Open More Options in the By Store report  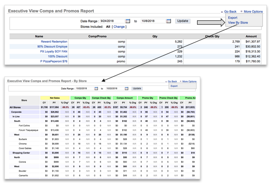pyautogui.click(x=189, y=81)
